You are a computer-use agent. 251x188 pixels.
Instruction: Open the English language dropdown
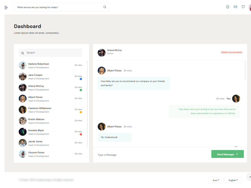coord(233,180)
